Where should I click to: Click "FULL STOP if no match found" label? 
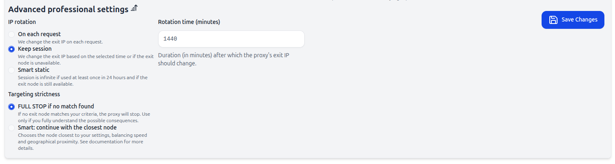coord(56,106)
